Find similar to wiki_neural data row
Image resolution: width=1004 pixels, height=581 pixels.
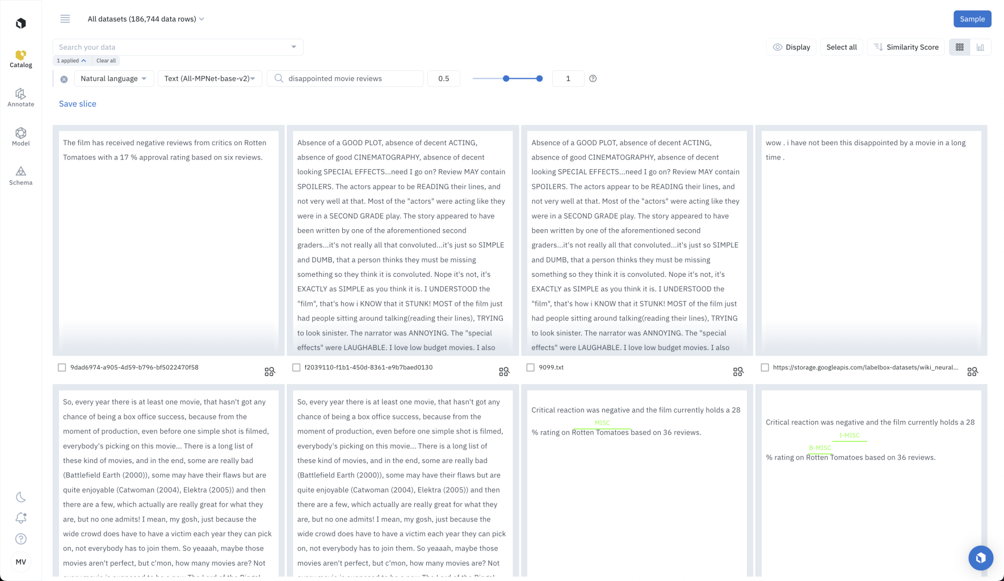coord(972,372)
